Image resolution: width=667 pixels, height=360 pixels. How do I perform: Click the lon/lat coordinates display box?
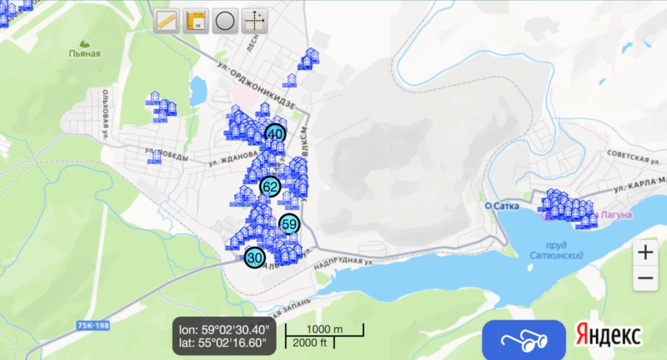coord(225,335)
